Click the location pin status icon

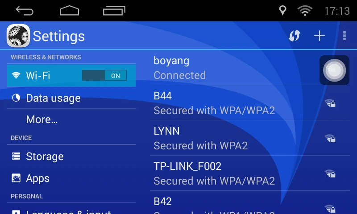[282, 10]
